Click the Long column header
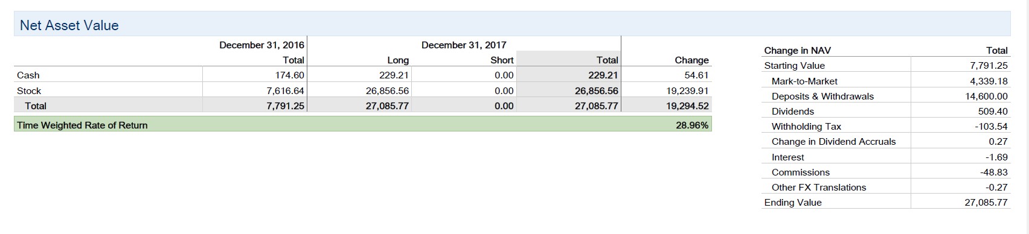 tap(398, 60)
